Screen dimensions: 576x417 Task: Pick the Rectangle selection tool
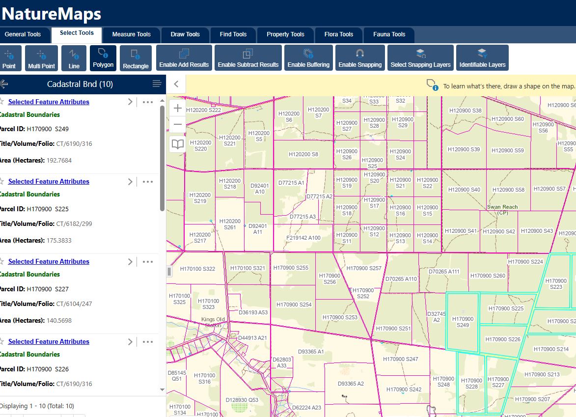[136, 57]
